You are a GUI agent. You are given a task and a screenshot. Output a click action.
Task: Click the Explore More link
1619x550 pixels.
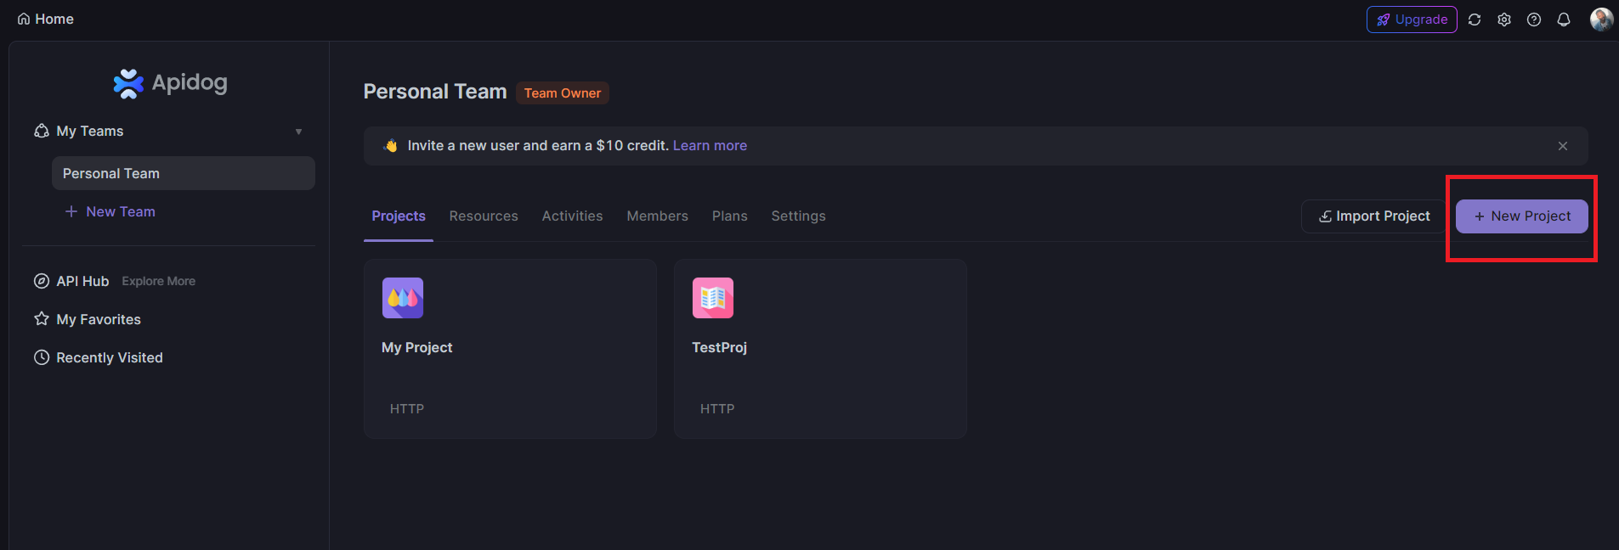pyautogui.click(x=159, y=281)
